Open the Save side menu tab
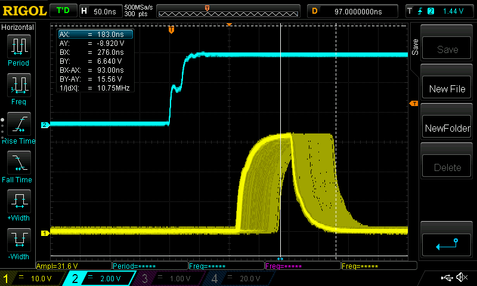The image size is (477, 286). [x=414, y=46]
